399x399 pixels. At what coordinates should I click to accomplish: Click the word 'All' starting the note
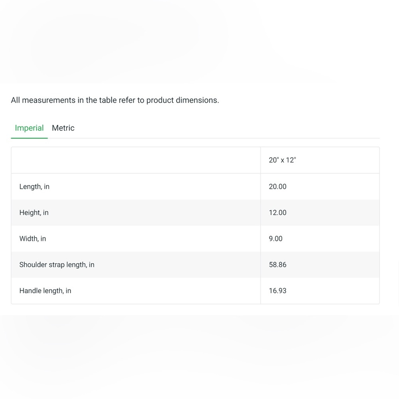tap(15, 100)
